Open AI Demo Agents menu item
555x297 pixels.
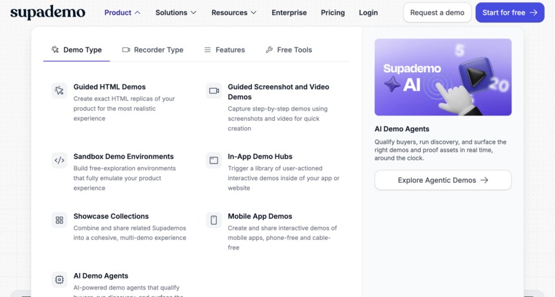[101, 276]
